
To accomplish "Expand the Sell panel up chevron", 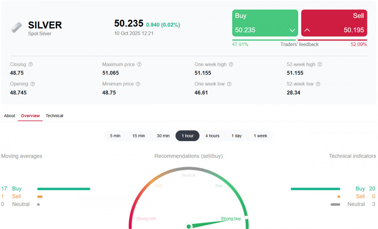I will click(307, 30).
